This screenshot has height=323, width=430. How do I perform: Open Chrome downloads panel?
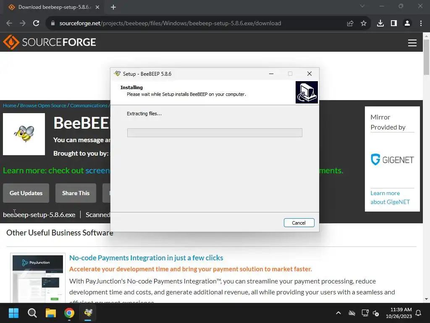(380, 24)
